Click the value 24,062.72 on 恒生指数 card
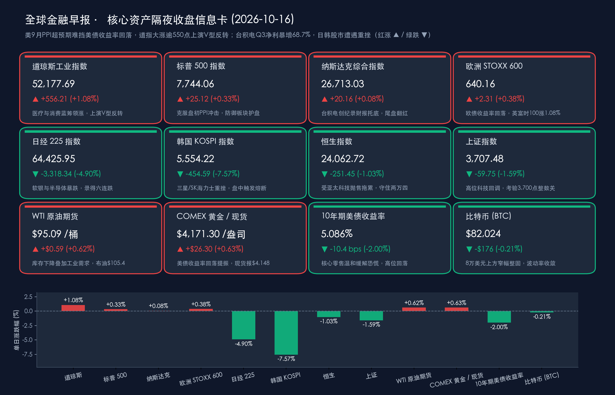615x395 pixels. click(343, 159)
